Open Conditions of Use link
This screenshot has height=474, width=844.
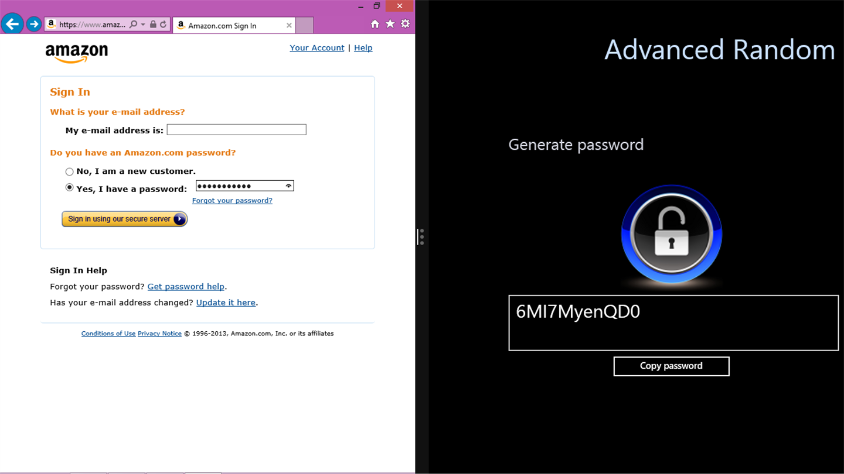click(108, 334)
